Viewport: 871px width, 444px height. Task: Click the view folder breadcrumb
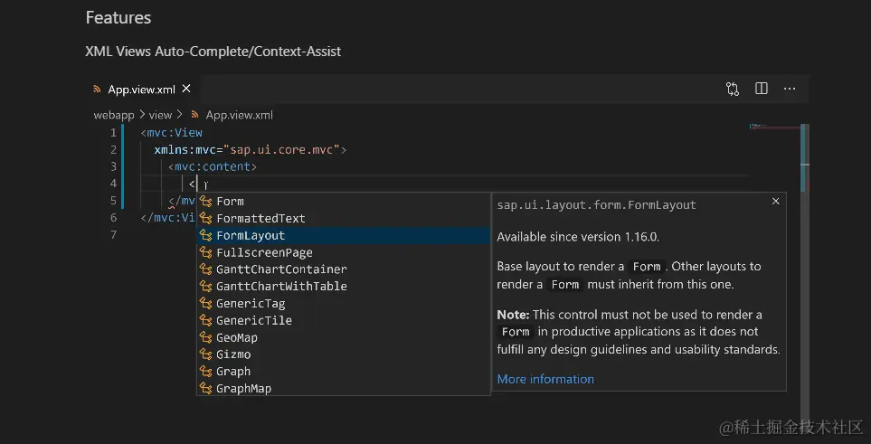tap(160, 115)
